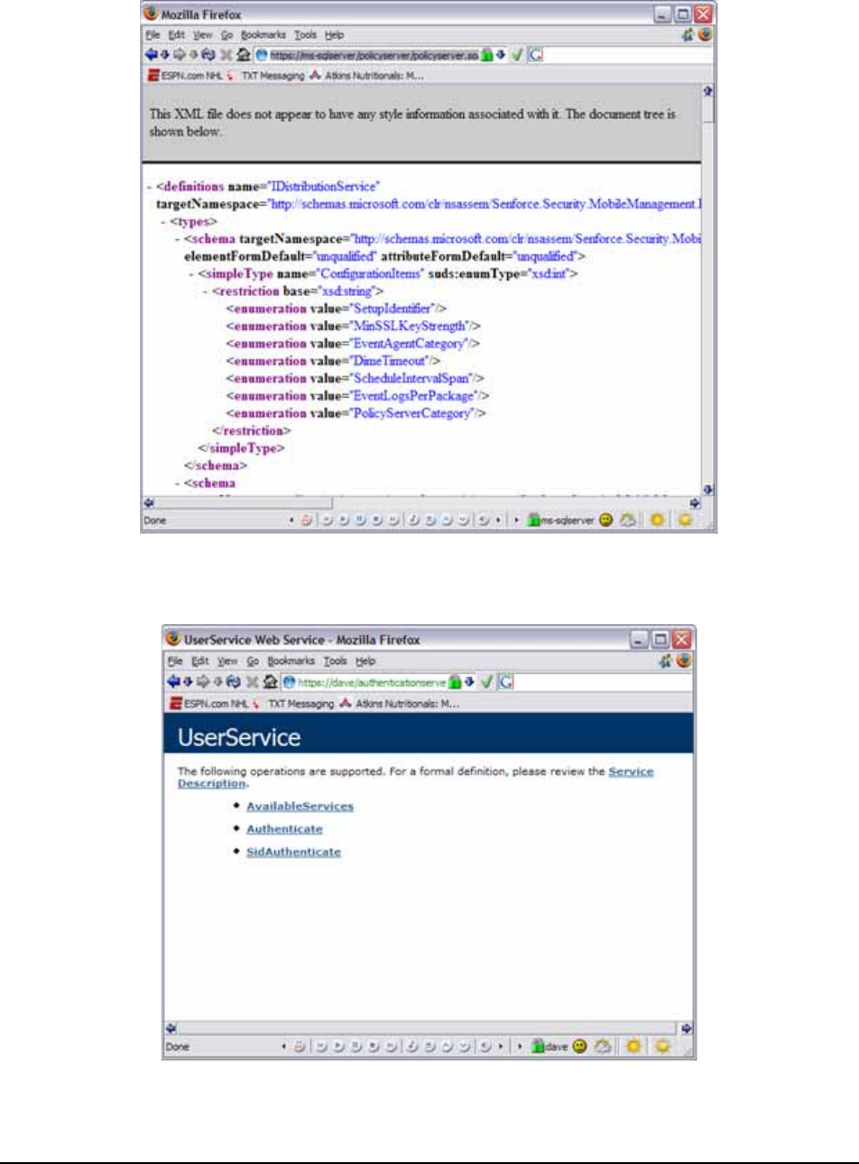Click Forward arrow in top Firefox window

pos(178,54)
